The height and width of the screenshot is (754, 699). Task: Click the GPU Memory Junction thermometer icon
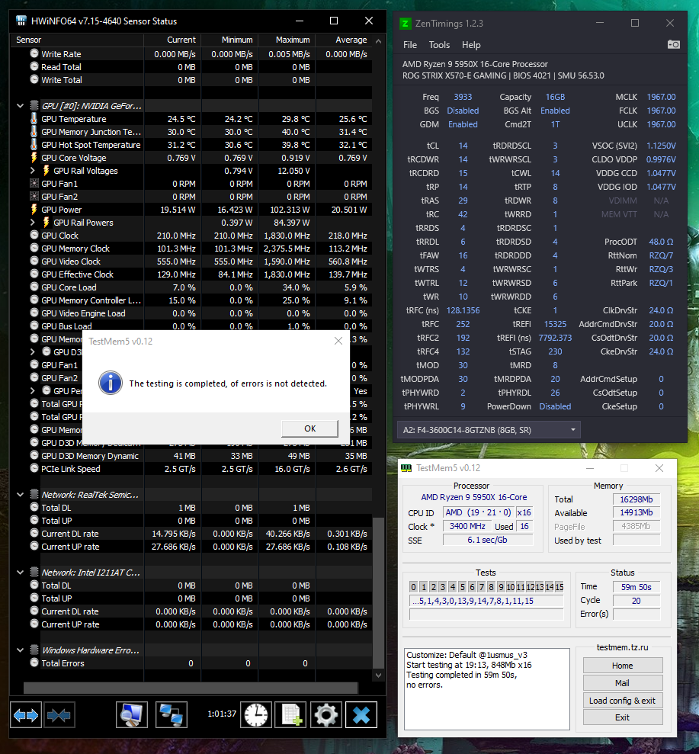[x=34, y=131]
